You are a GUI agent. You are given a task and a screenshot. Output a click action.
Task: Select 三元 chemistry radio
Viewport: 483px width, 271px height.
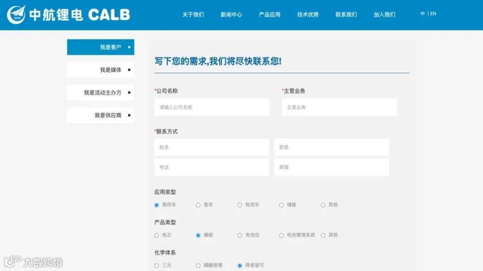(157, 266)
